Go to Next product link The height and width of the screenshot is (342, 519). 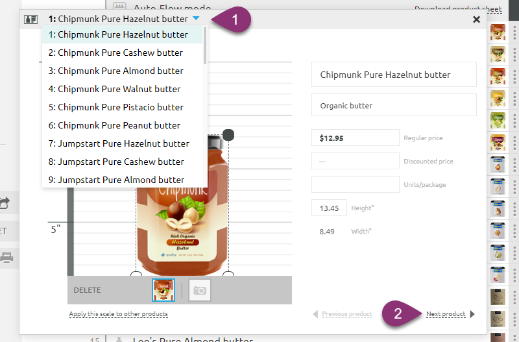pyautogui.click(x=446, y=314)
